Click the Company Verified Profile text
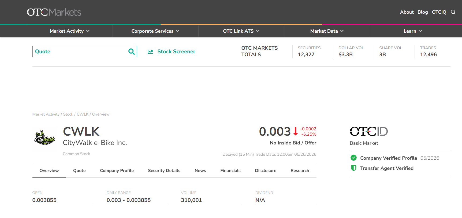Image resolution: width=462 pixels, height=218 pixels. point(389,158)
